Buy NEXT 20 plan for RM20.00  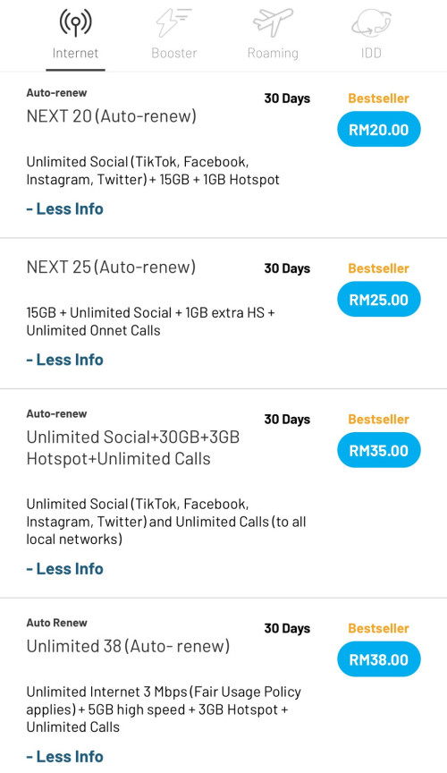378,129
